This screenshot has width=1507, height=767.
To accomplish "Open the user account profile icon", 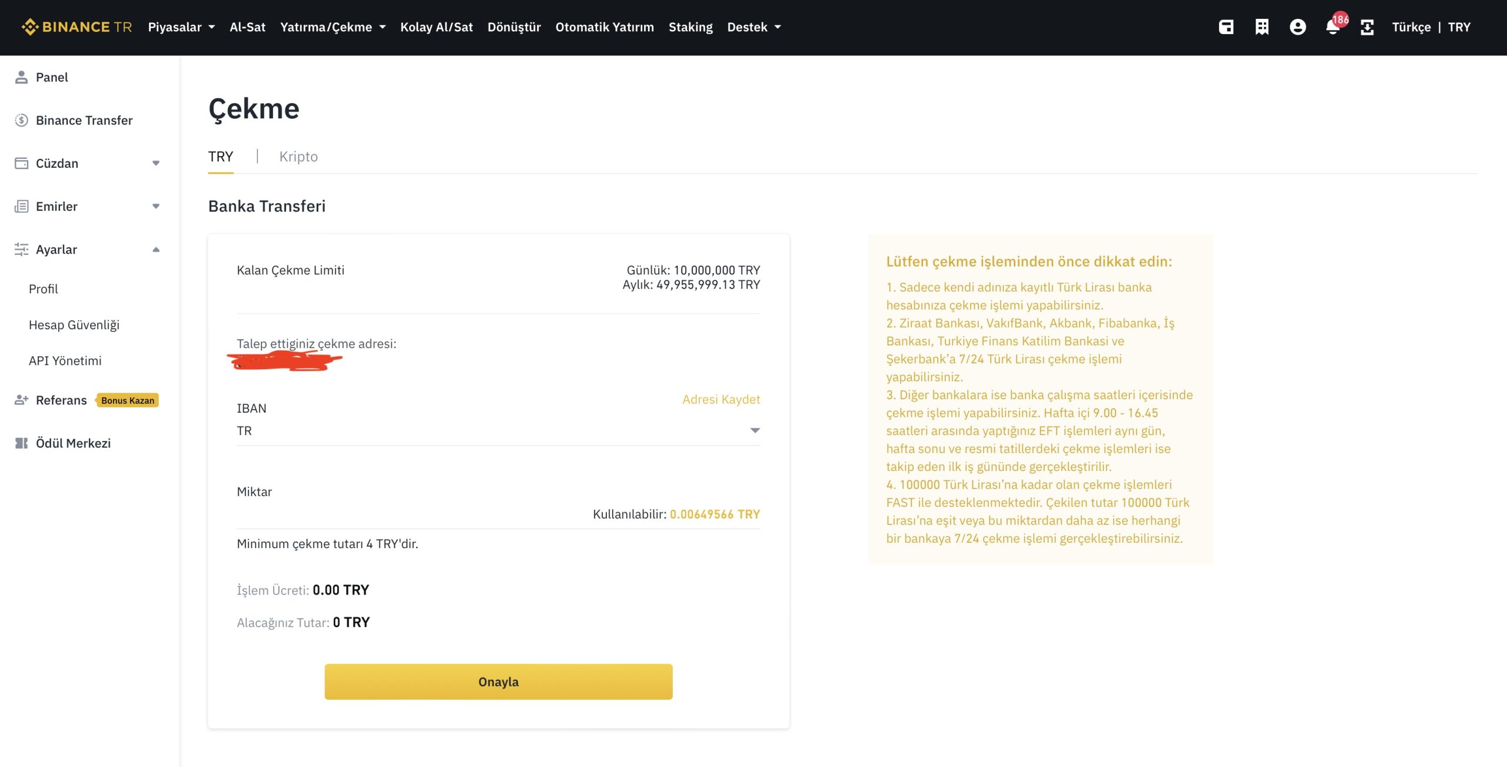I will point(1297,27).
